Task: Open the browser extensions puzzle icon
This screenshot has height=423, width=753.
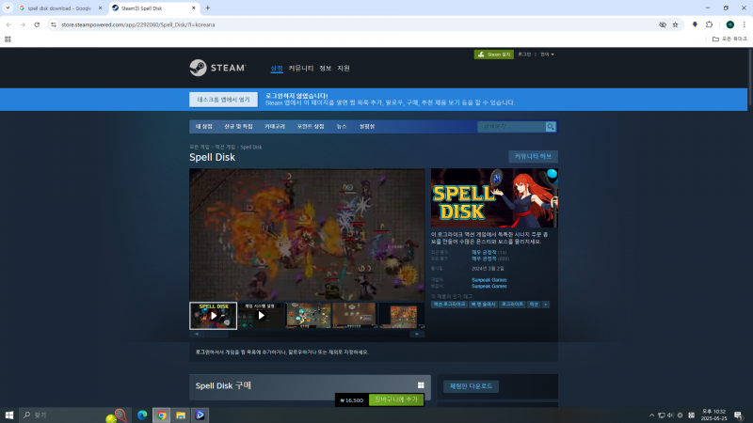Action: click(x=710, y=24)
